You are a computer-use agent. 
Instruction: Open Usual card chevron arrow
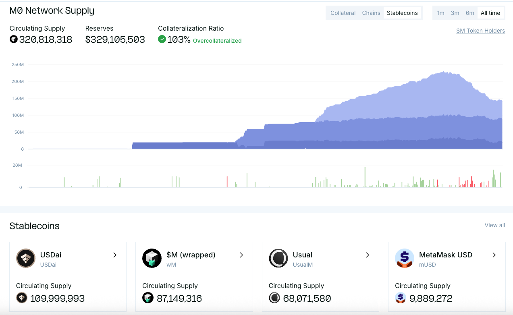pos(368,255)
